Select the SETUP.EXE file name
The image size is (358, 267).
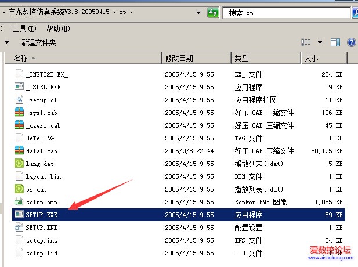pos(42,215)
